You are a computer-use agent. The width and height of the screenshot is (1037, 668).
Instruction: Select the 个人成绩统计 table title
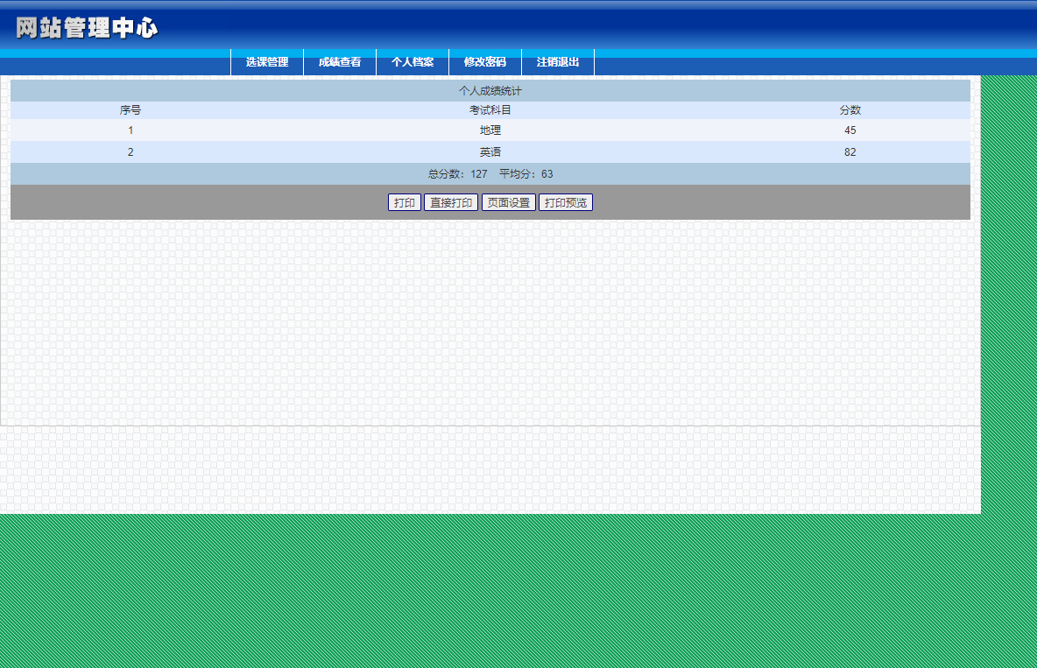pyautogui.click(x=490, y=90)
